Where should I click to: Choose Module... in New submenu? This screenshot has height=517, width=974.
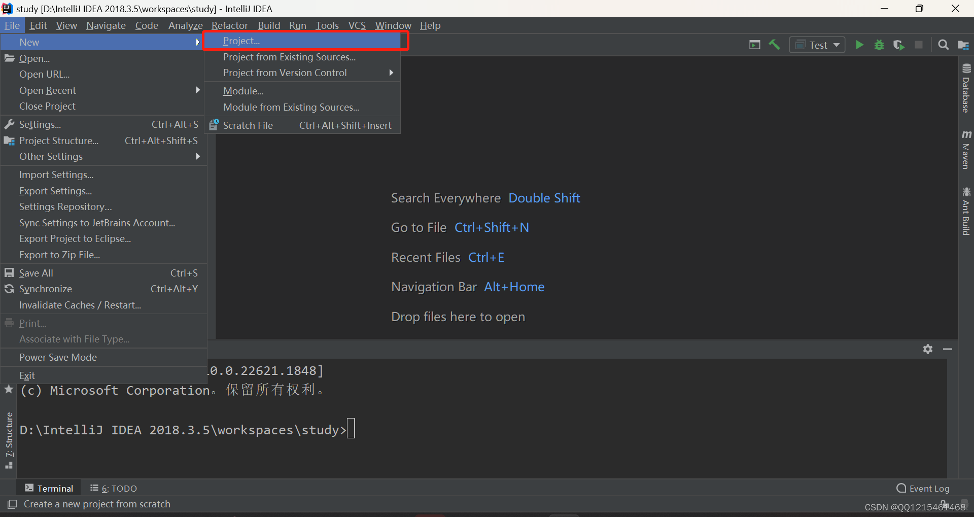click(302, 91)
